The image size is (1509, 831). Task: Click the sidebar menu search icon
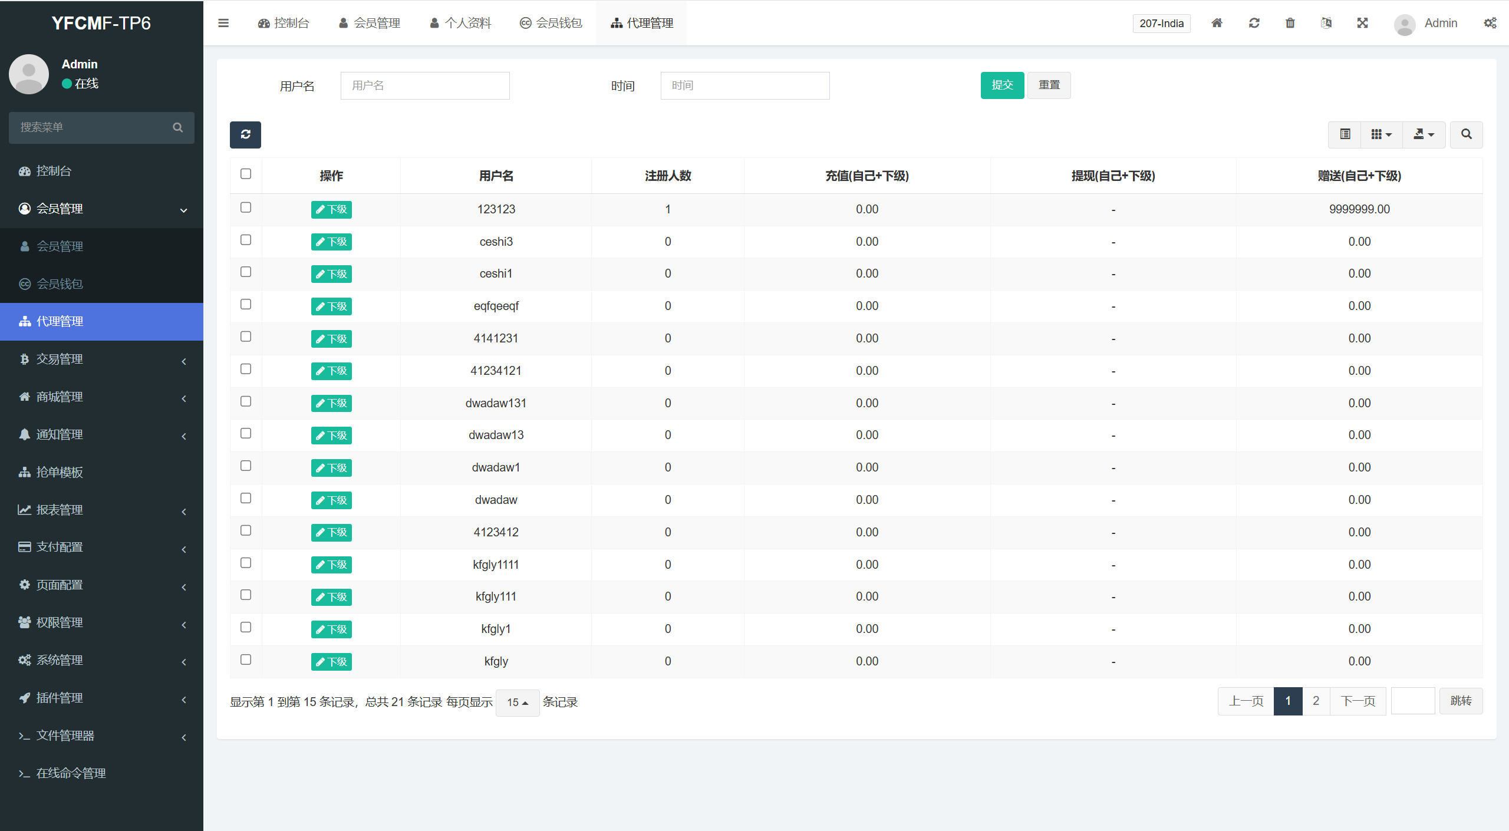pos(177,127)
